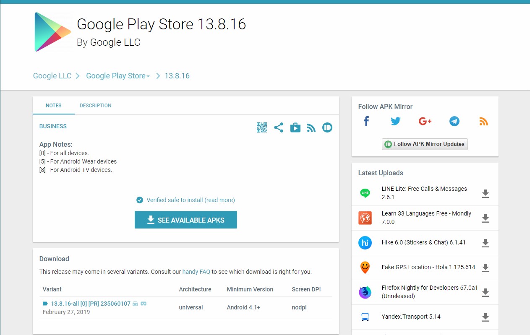Viewport: 530px width, 335px height.
Task: Open Fake GPS Location - Hola entry
Action: [428, 267]
